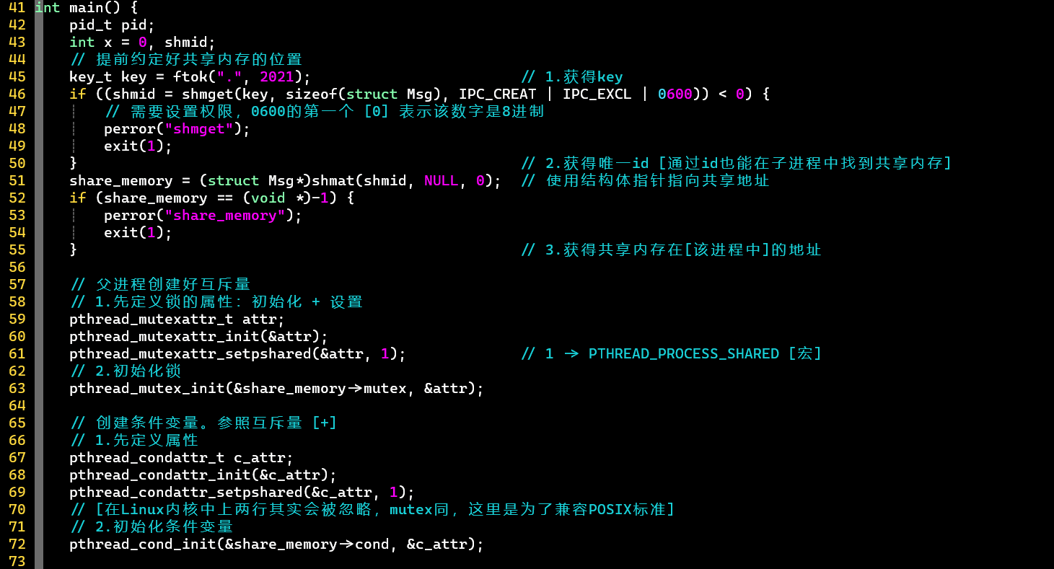Click the comment '3.获得共享内存在[该进程中]的地址'
This screenshot has width=1054, height=569.
pos(672,250)
